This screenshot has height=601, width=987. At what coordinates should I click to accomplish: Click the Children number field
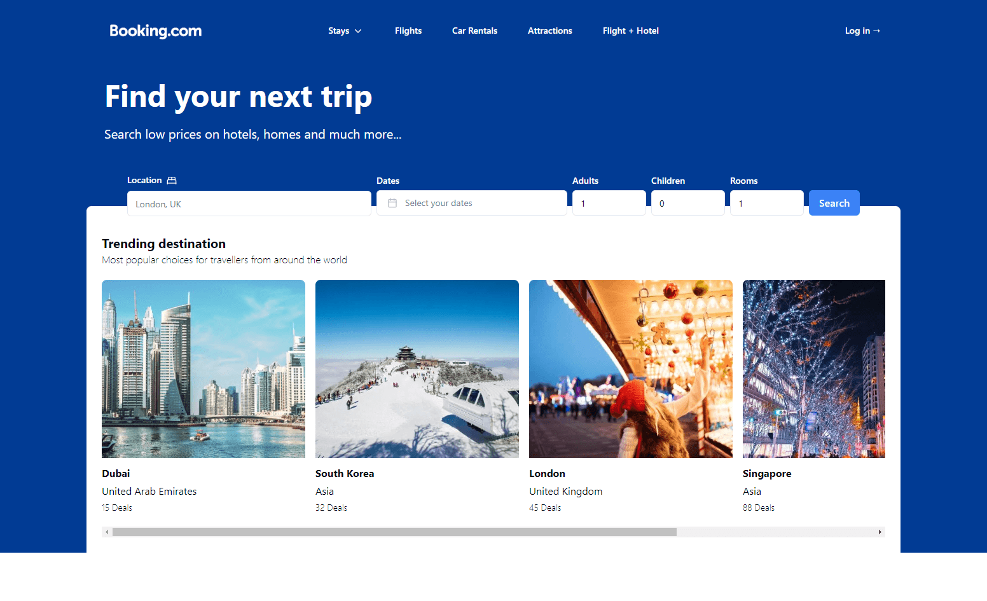point(688,203)
